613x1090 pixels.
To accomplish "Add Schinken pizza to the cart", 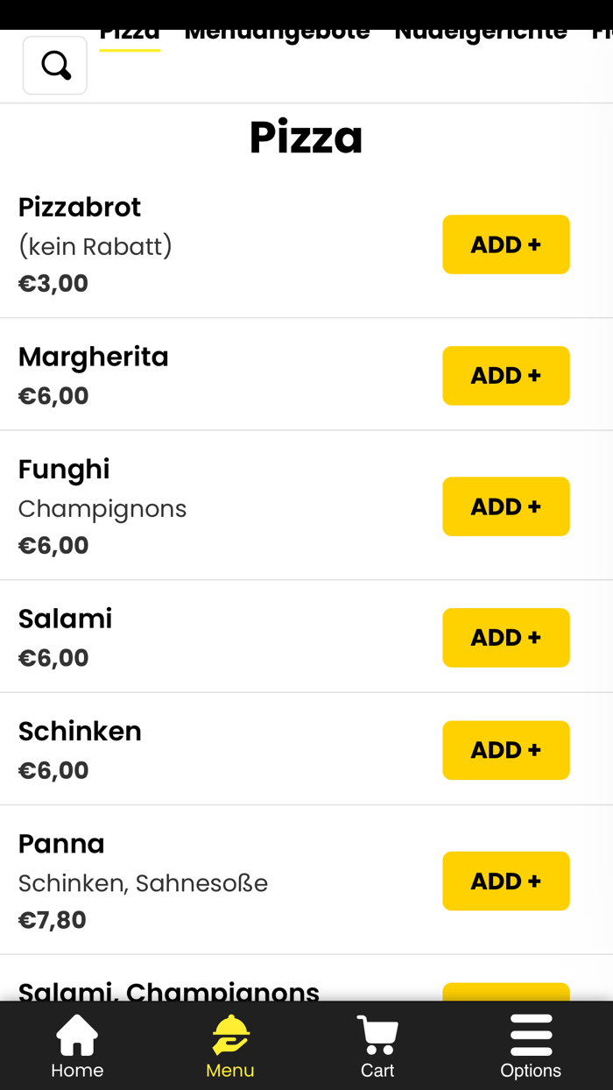I will pyautogui.click(x=505, y=750).
